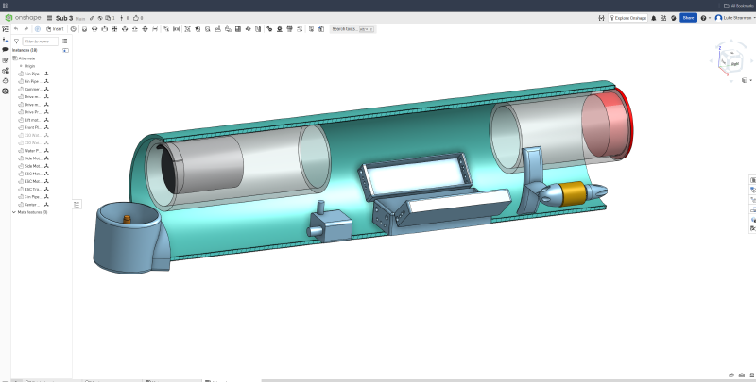Click the Undo arrow in the toolbar
The image size is (756, 382).
(16, 29)
